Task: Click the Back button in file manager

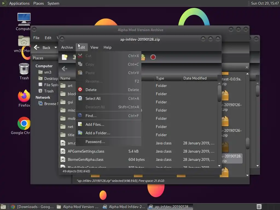Action: coord(42,48)
